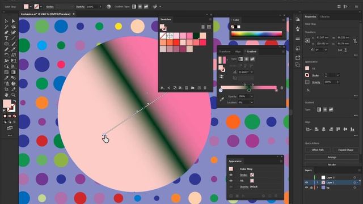Image resolution: width=363 pixels, height=204 pixels.
Task: Delete swatch trash icon in Swatches panel
Action: (205, 88)
